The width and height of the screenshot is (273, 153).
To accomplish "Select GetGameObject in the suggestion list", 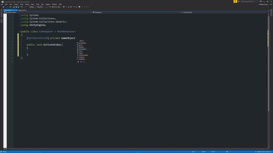I will [84, 55].
